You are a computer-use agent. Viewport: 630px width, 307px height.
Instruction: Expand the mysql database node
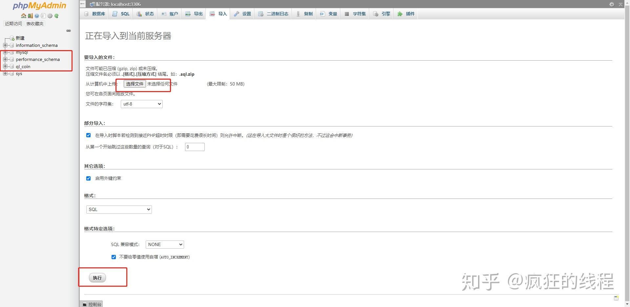tap(5, 52)
